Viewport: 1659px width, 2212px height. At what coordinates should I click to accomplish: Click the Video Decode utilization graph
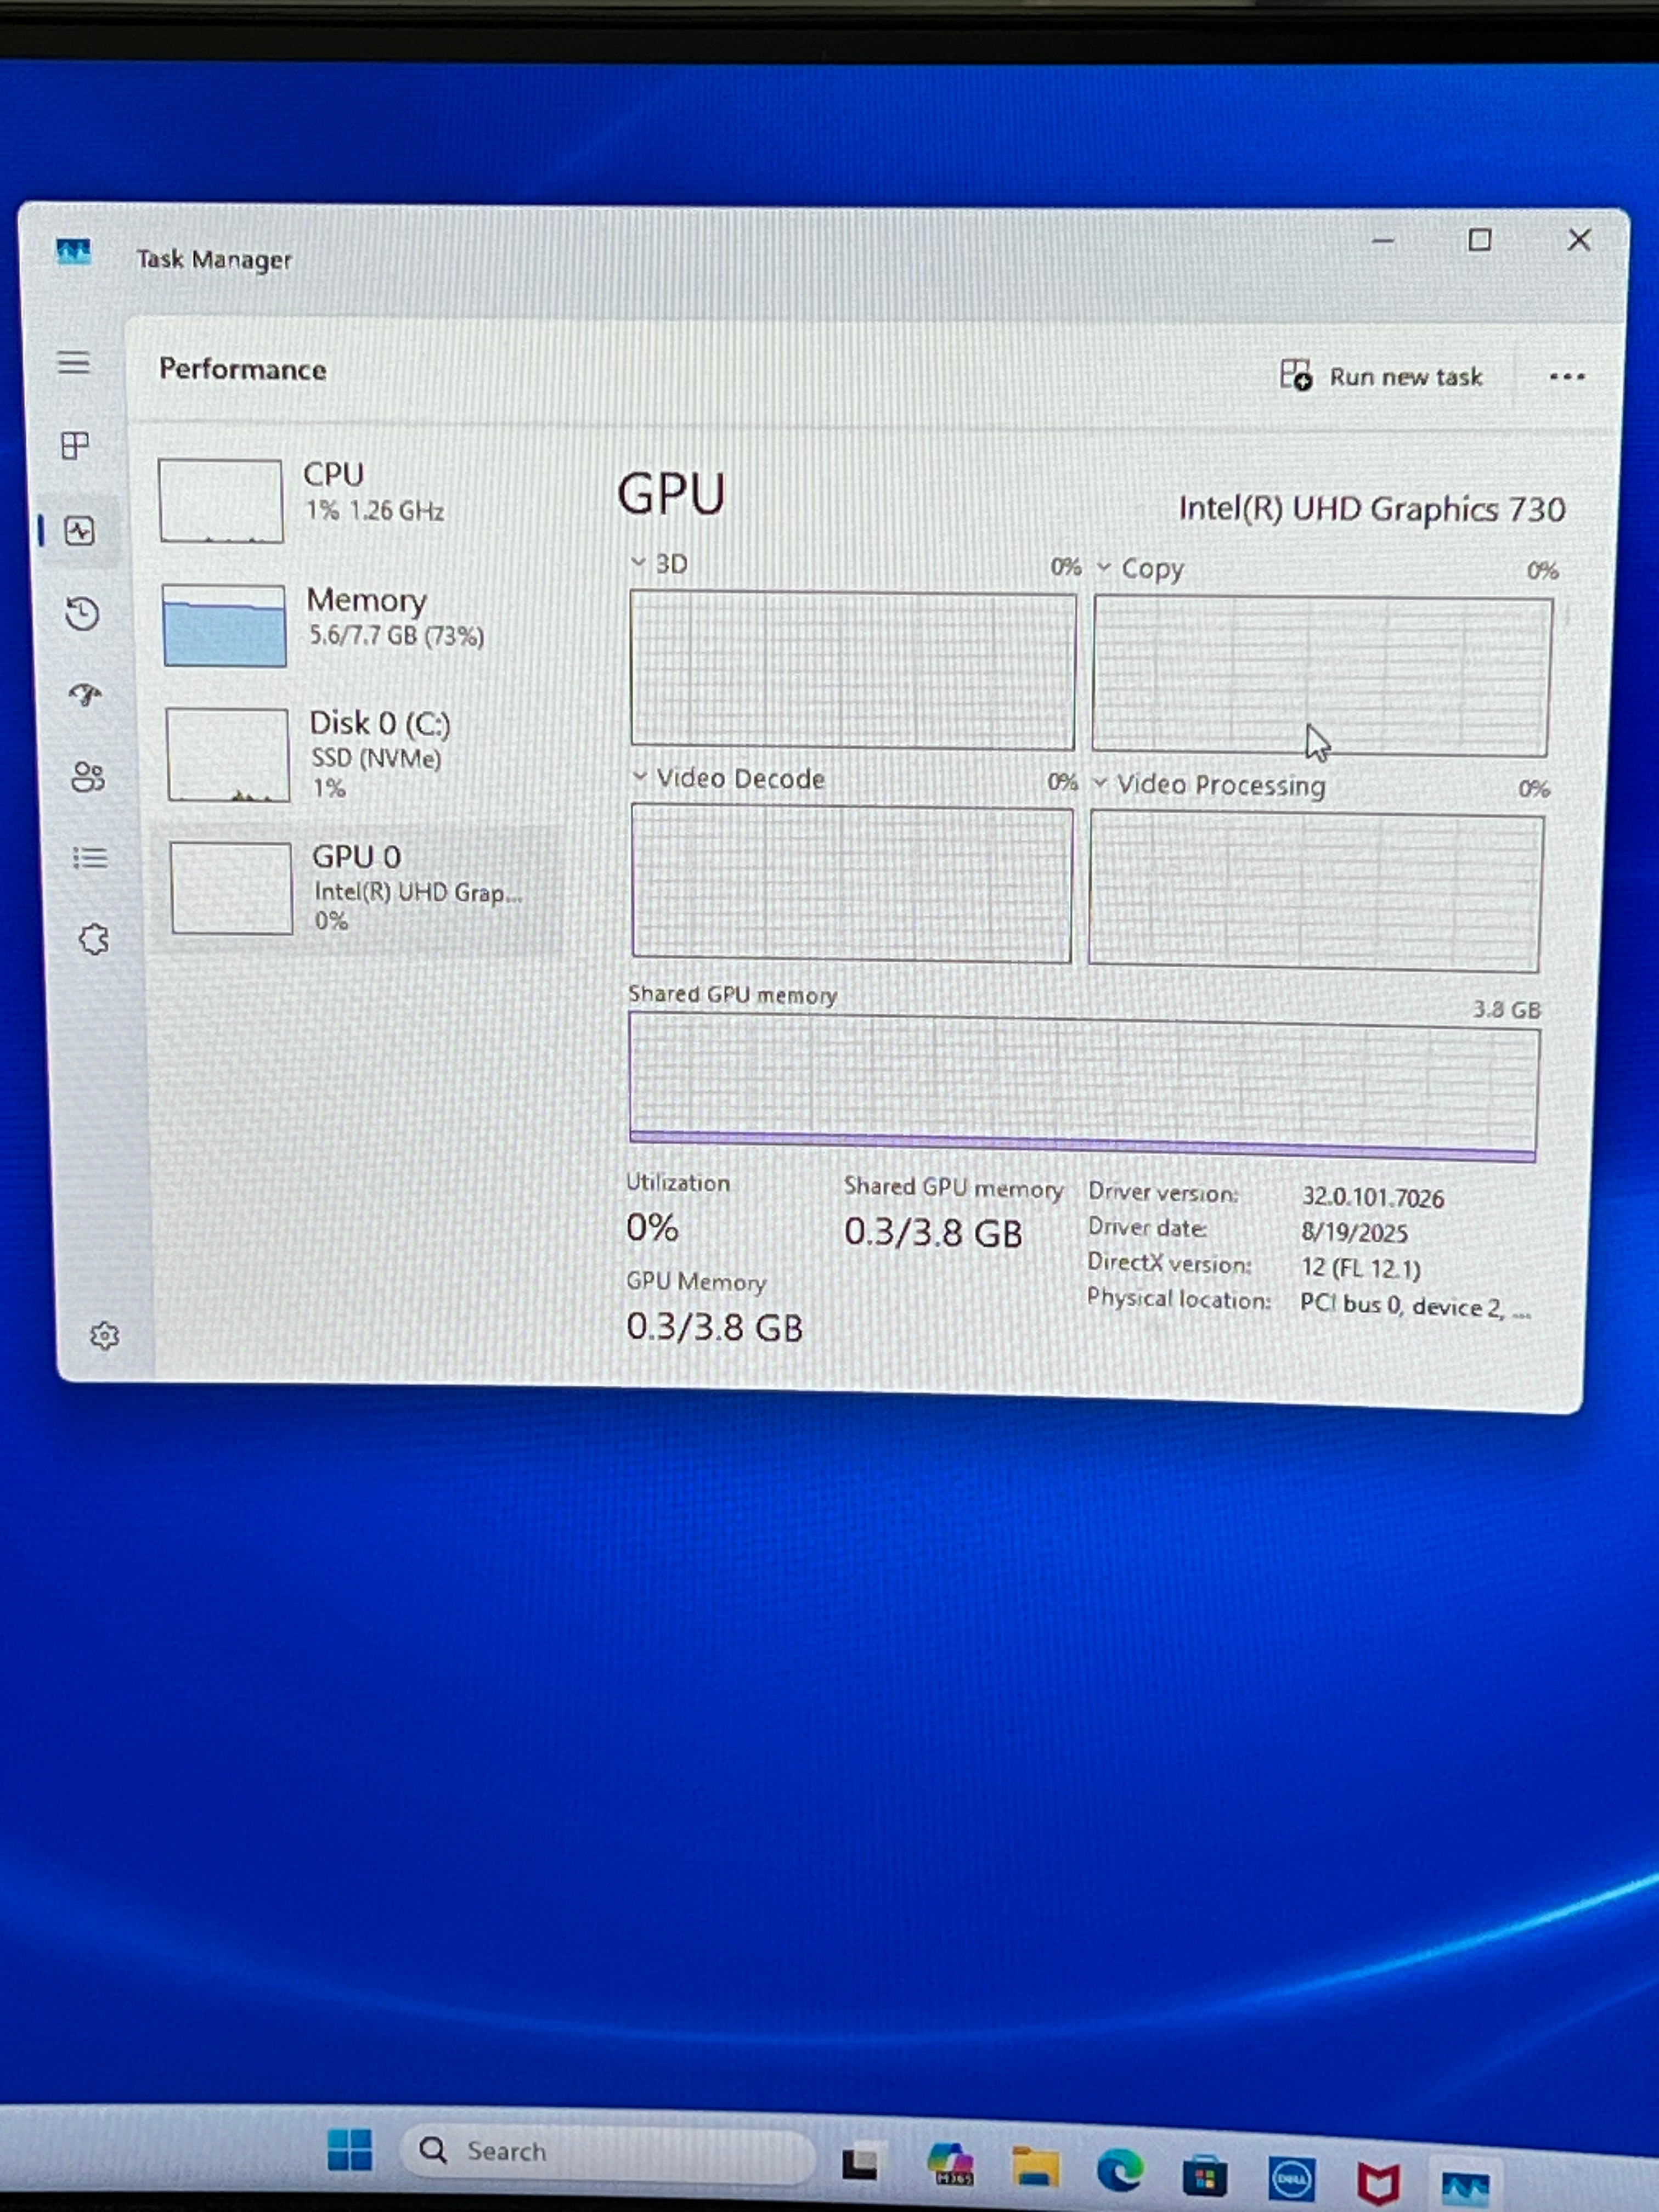(x=851, y=885)
